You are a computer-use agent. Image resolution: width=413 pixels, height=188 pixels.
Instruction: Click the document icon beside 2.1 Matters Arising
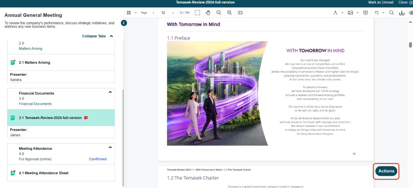tap(13, 62)
